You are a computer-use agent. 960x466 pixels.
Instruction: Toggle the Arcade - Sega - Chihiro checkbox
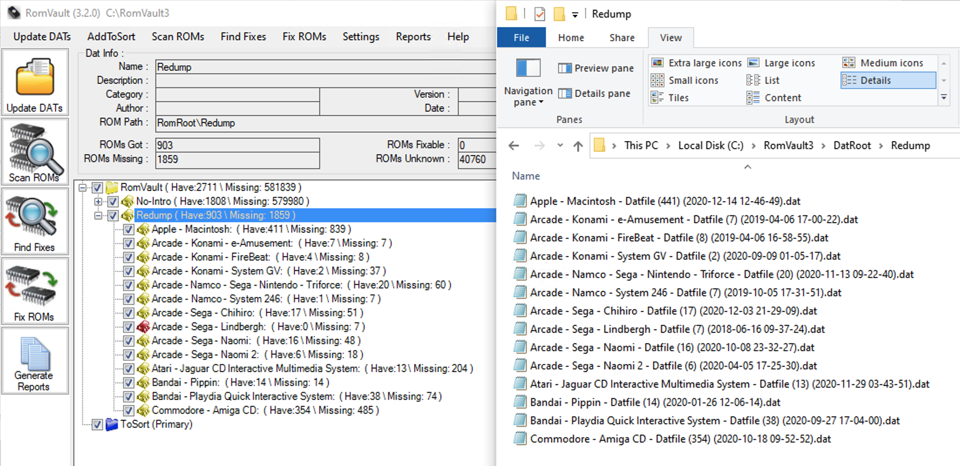point(129,313)
